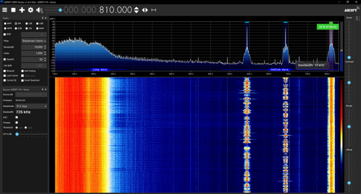Disable the Squelch checkbox
This screenshot has height=194, width=361.
5,59
